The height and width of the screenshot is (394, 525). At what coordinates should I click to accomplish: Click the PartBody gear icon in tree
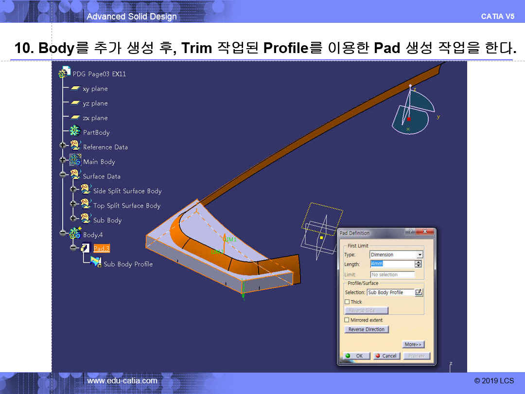75,131
